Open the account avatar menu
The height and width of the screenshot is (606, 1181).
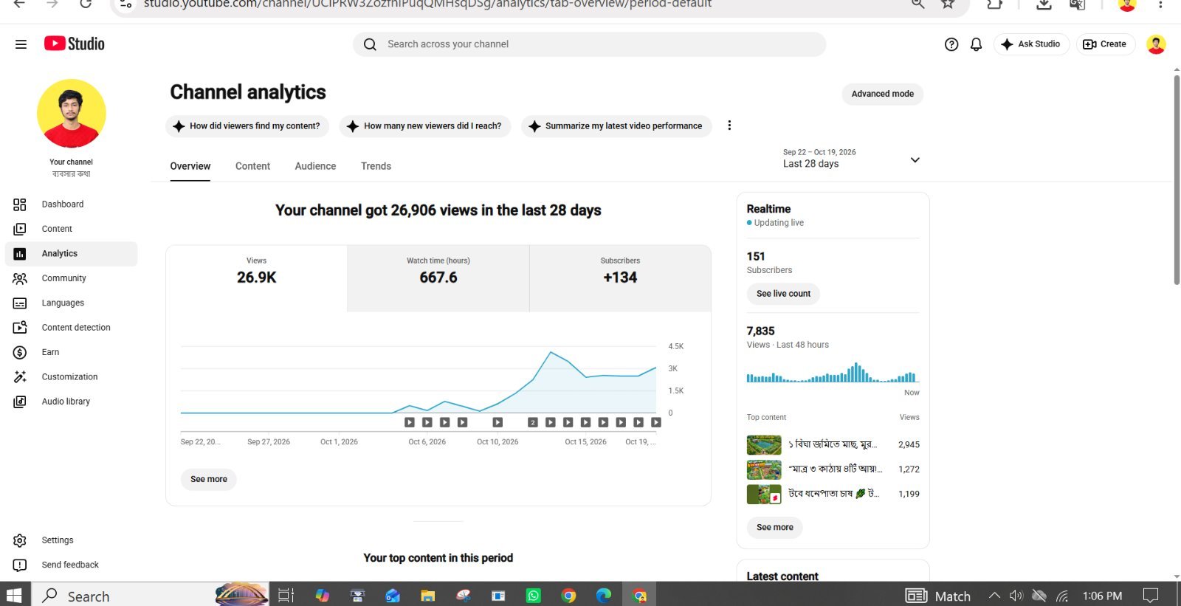[x=1156, y=44]
